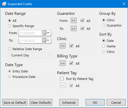Click the Suspended Credits title bar icon
This screenshot has width=128, height=108.
[4, 4]
